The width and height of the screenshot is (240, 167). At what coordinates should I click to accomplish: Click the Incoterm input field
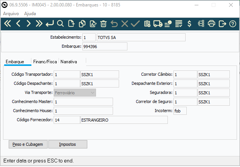click(180, 111)
